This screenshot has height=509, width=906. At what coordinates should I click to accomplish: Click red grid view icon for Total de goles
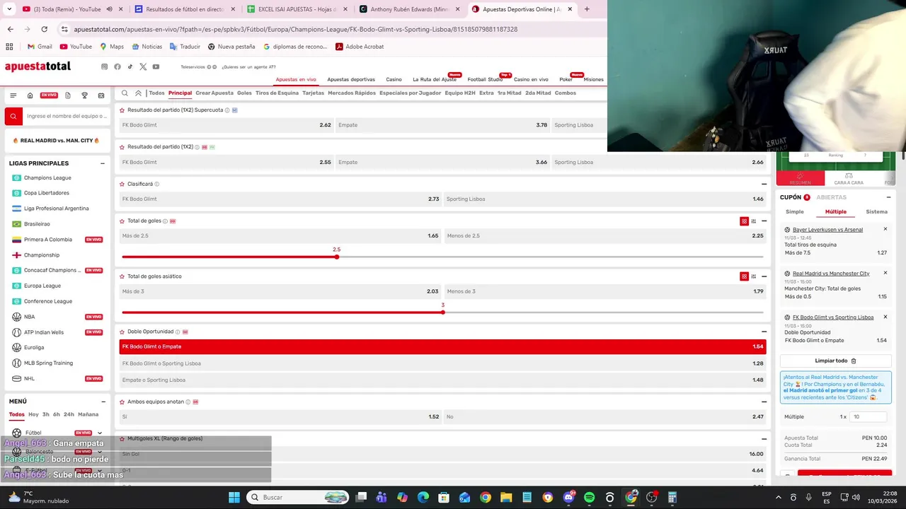point(744,221)
